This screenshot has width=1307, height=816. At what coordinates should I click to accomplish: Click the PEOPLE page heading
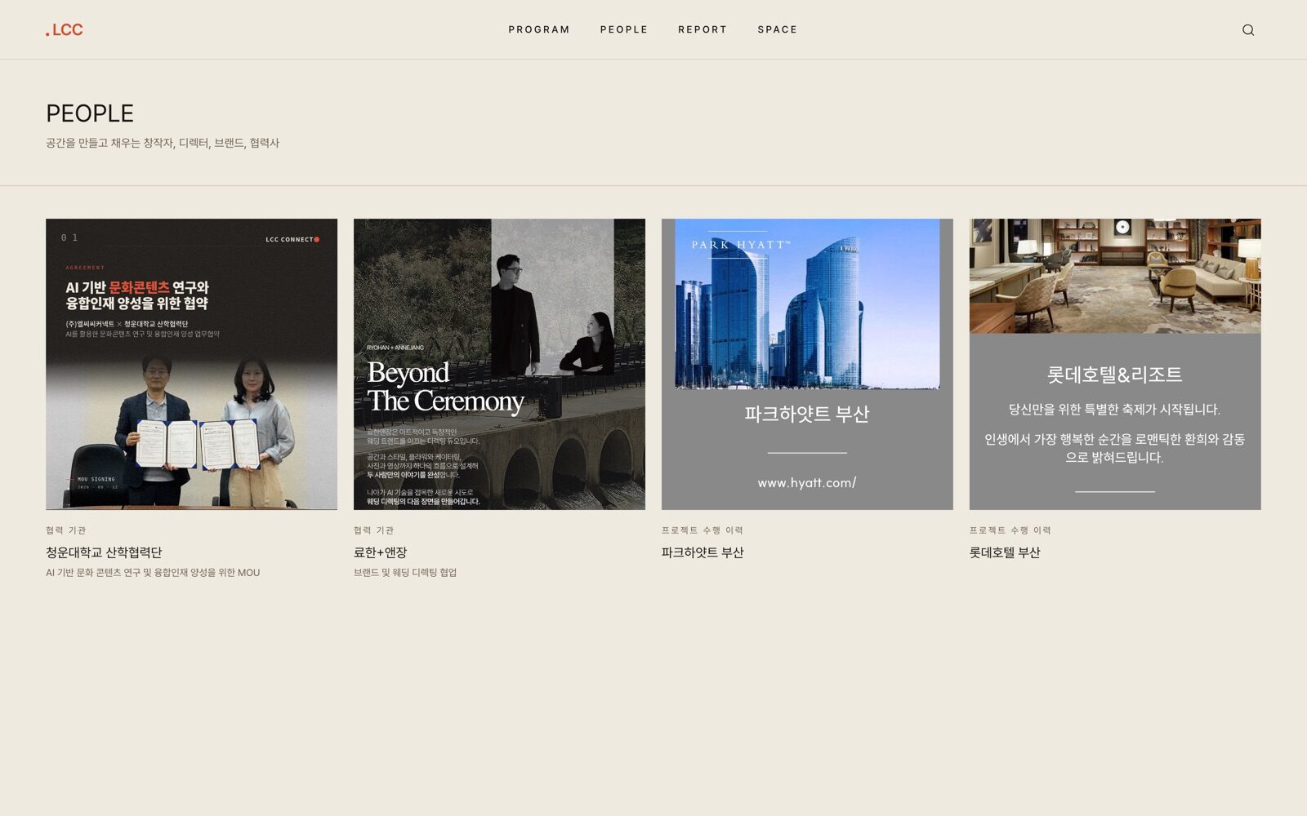point(90,113)
